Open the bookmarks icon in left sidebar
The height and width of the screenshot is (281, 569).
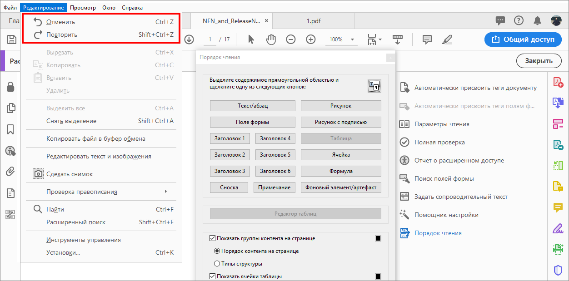pyautogui.click(x=10, y=128)
